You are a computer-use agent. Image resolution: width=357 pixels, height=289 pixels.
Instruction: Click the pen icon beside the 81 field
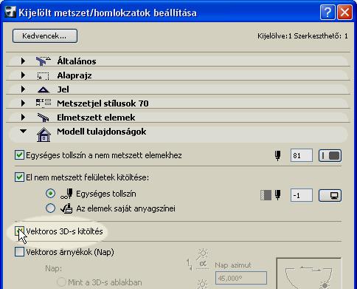(278, 156)
